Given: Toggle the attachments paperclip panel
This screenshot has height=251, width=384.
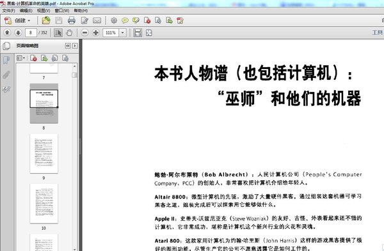Looking at the screenshot, I should tap(6, 75).
